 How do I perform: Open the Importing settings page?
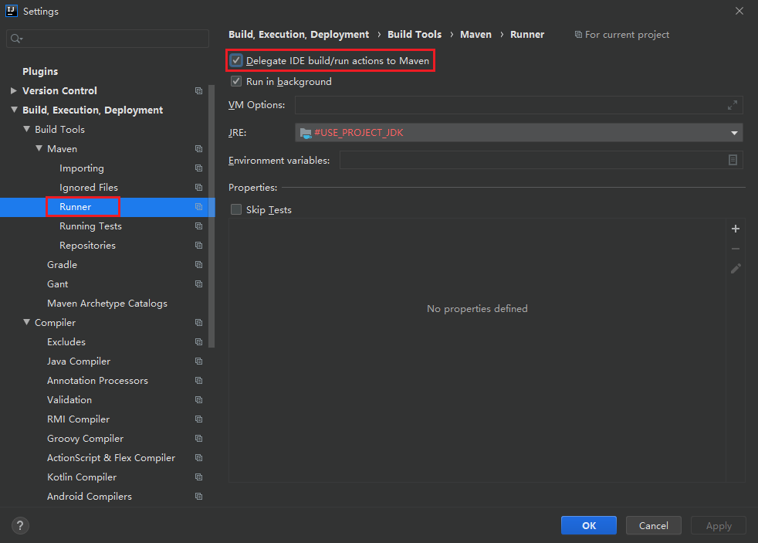(82, 168)
